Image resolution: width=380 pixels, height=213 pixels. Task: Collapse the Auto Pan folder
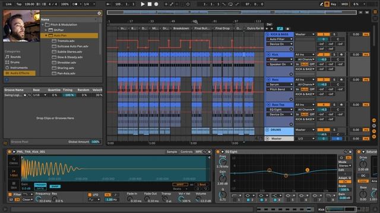tap(46, 35)
